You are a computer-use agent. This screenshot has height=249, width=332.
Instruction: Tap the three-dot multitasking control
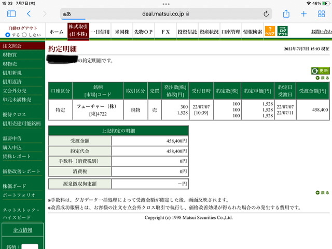(166, 4)
